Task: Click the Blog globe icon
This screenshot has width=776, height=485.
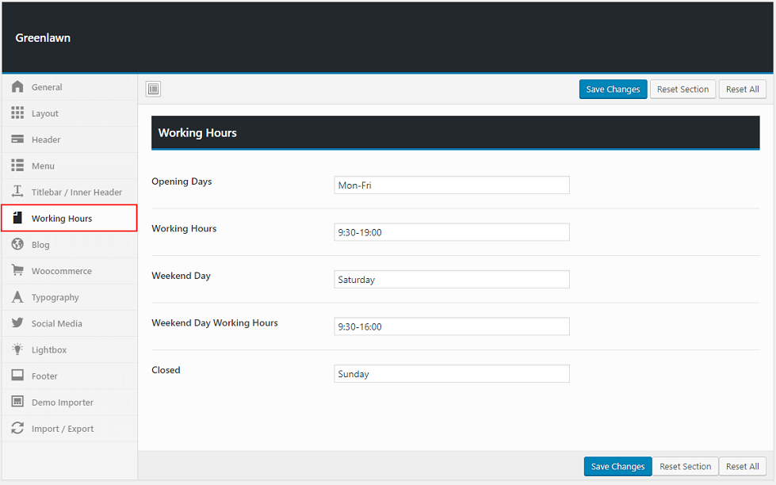Action: pyautogui.click(x=17, y=245)
